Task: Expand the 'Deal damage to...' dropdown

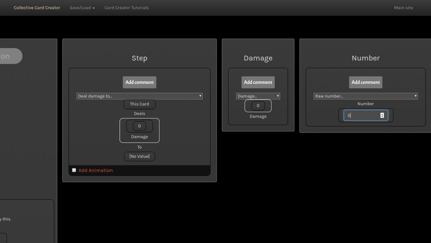Action: click(x=139, y=96)
